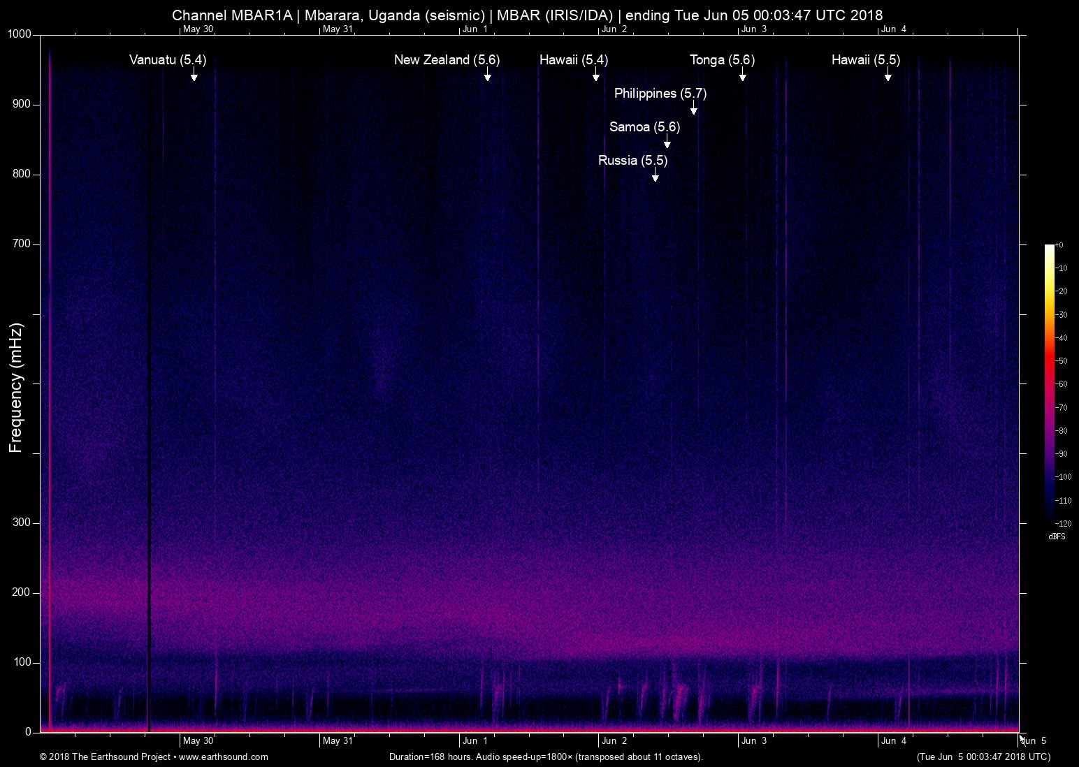Click the arrow under the Philippines (5.7) label
Viewport: 1079px width, 767px height.
[x=694, y=108]
